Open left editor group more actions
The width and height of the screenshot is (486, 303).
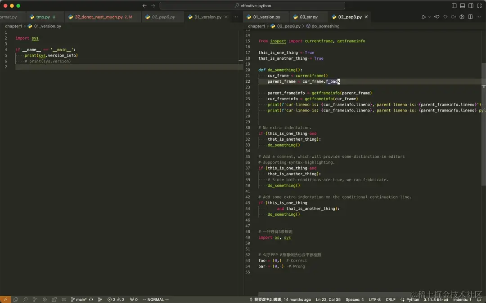[x=235, y=17]
